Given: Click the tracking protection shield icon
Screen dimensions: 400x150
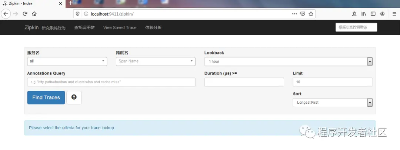Looking at the screenshot, I should (x=78, y=14).
